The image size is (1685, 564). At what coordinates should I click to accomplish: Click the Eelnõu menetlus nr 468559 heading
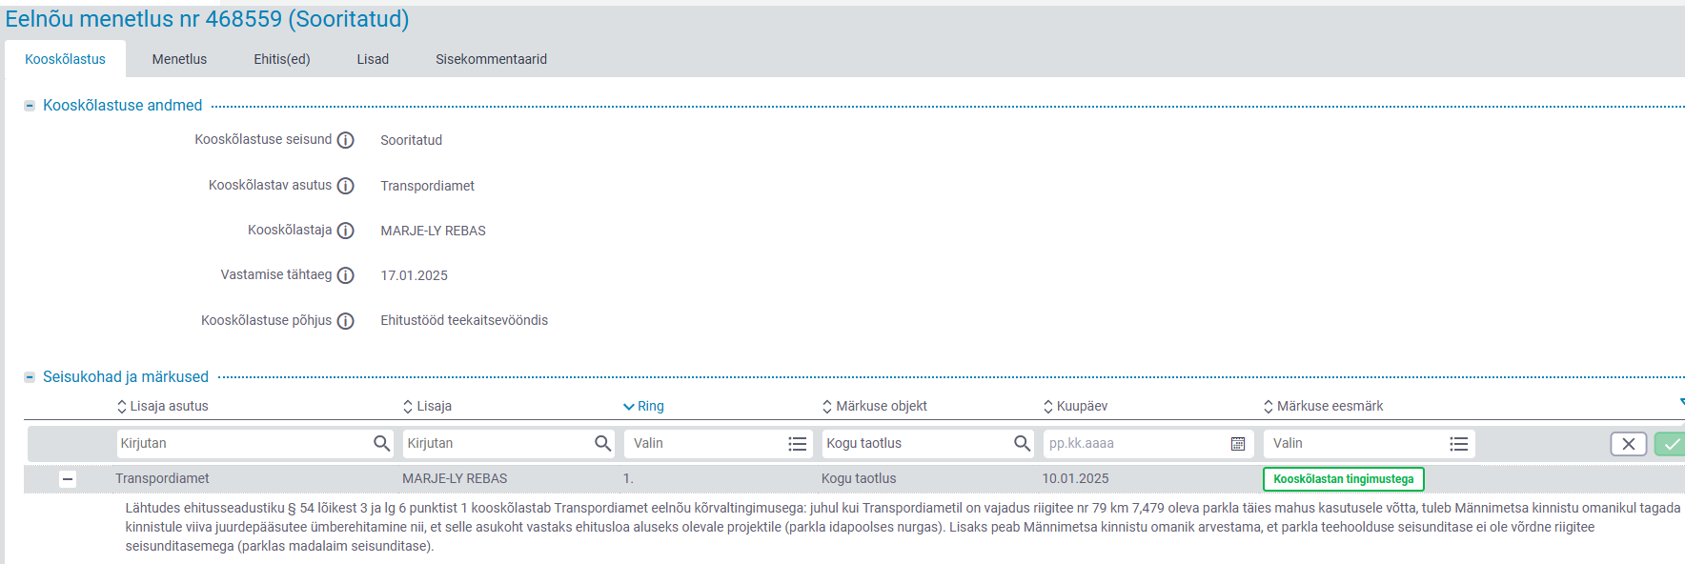207,19
